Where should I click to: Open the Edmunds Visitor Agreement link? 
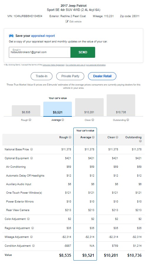pyautogui.click(x=53, y=65)
